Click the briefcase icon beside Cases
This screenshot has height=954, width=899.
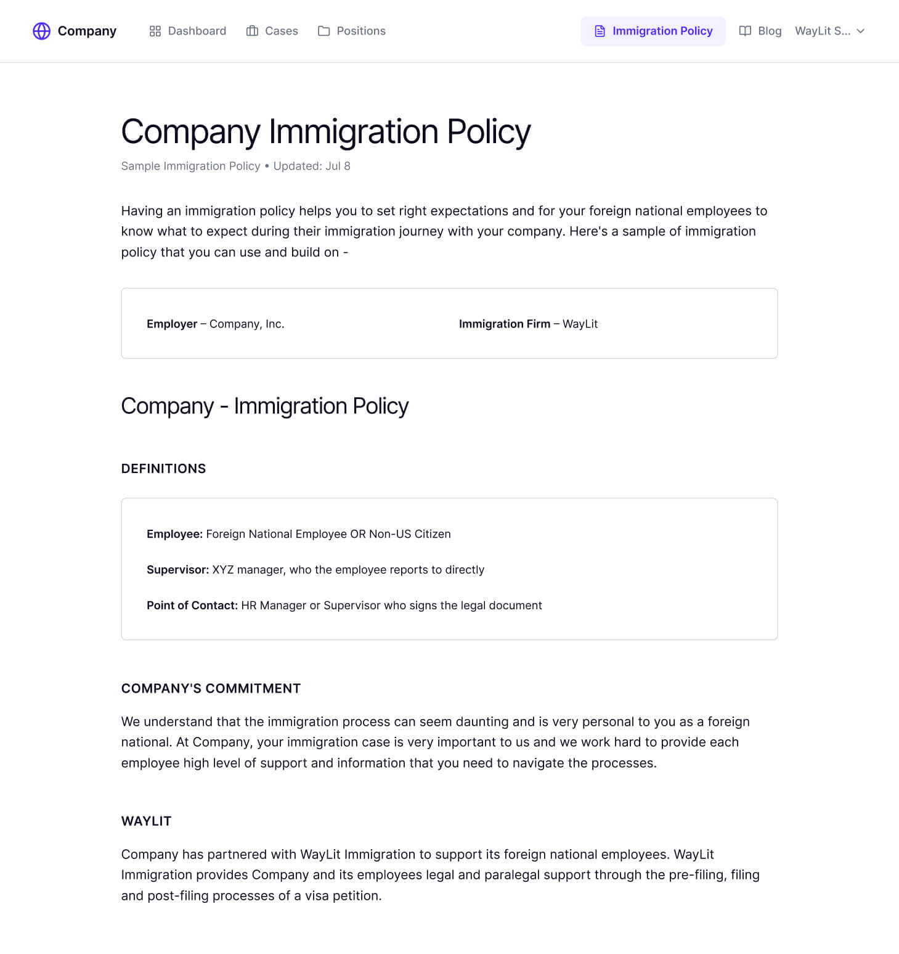pyautogui.click(x=251, y=31)
